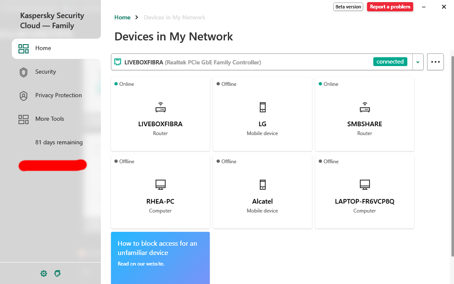The height and width of the screenshot is (284, 454).
Task: Click the LAPTOP-FR6VCP8Q computer icon
Action: [364, 184]
